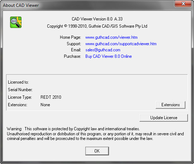Click the Licensed to label
Viewport: 194px width, 164px height.
click(18, 82)
